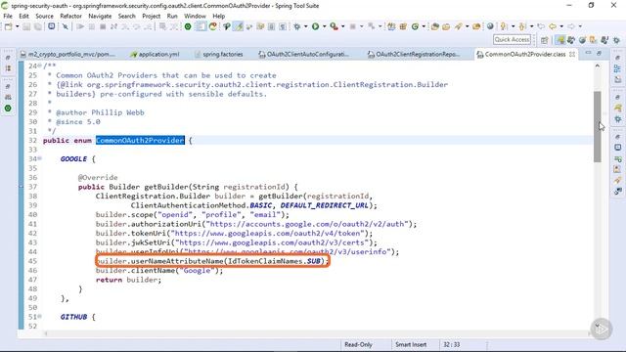Click the New file wizard icon

[9, 26]
